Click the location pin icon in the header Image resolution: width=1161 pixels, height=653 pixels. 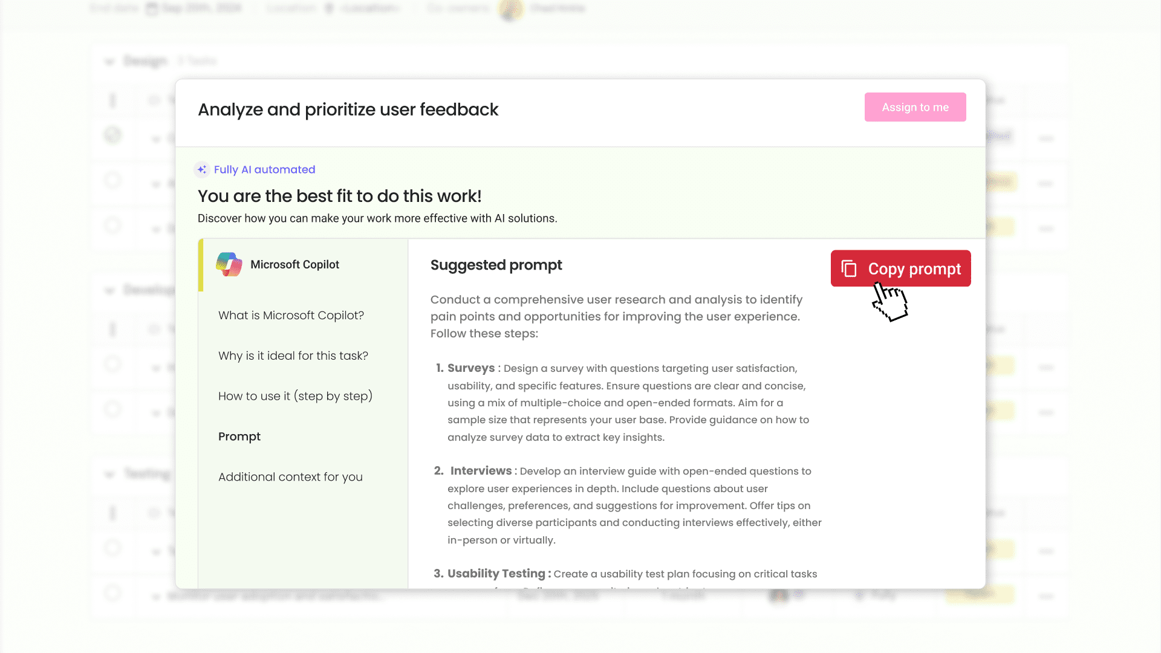point(327,8)
